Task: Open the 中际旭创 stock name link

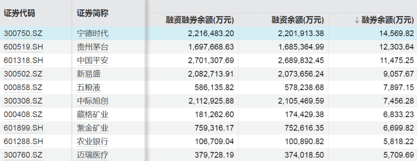Action: 93,101
